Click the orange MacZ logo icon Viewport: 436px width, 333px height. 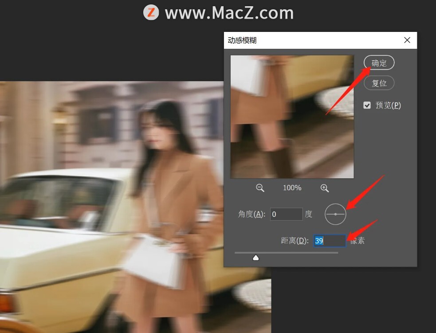point(151,12)
